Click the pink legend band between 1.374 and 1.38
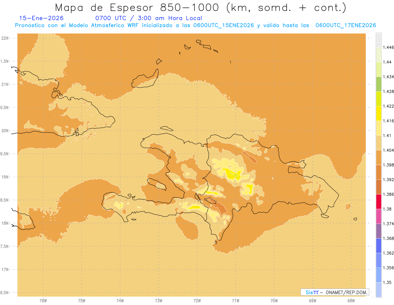This screenshot has height=305, width=394. click(379, 216)
